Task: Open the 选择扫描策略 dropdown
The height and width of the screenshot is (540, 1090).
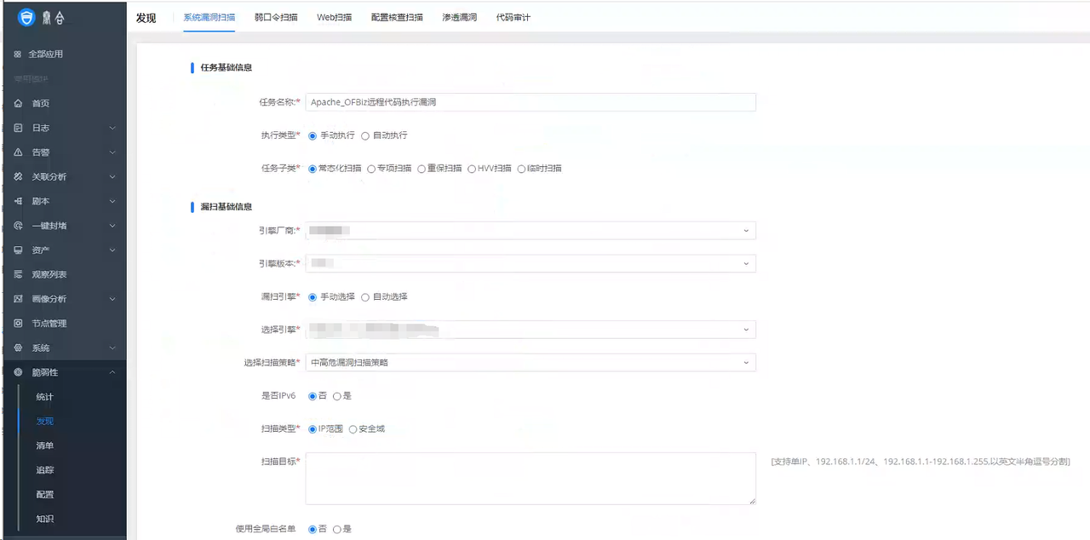Action: [x=531, y=362]
